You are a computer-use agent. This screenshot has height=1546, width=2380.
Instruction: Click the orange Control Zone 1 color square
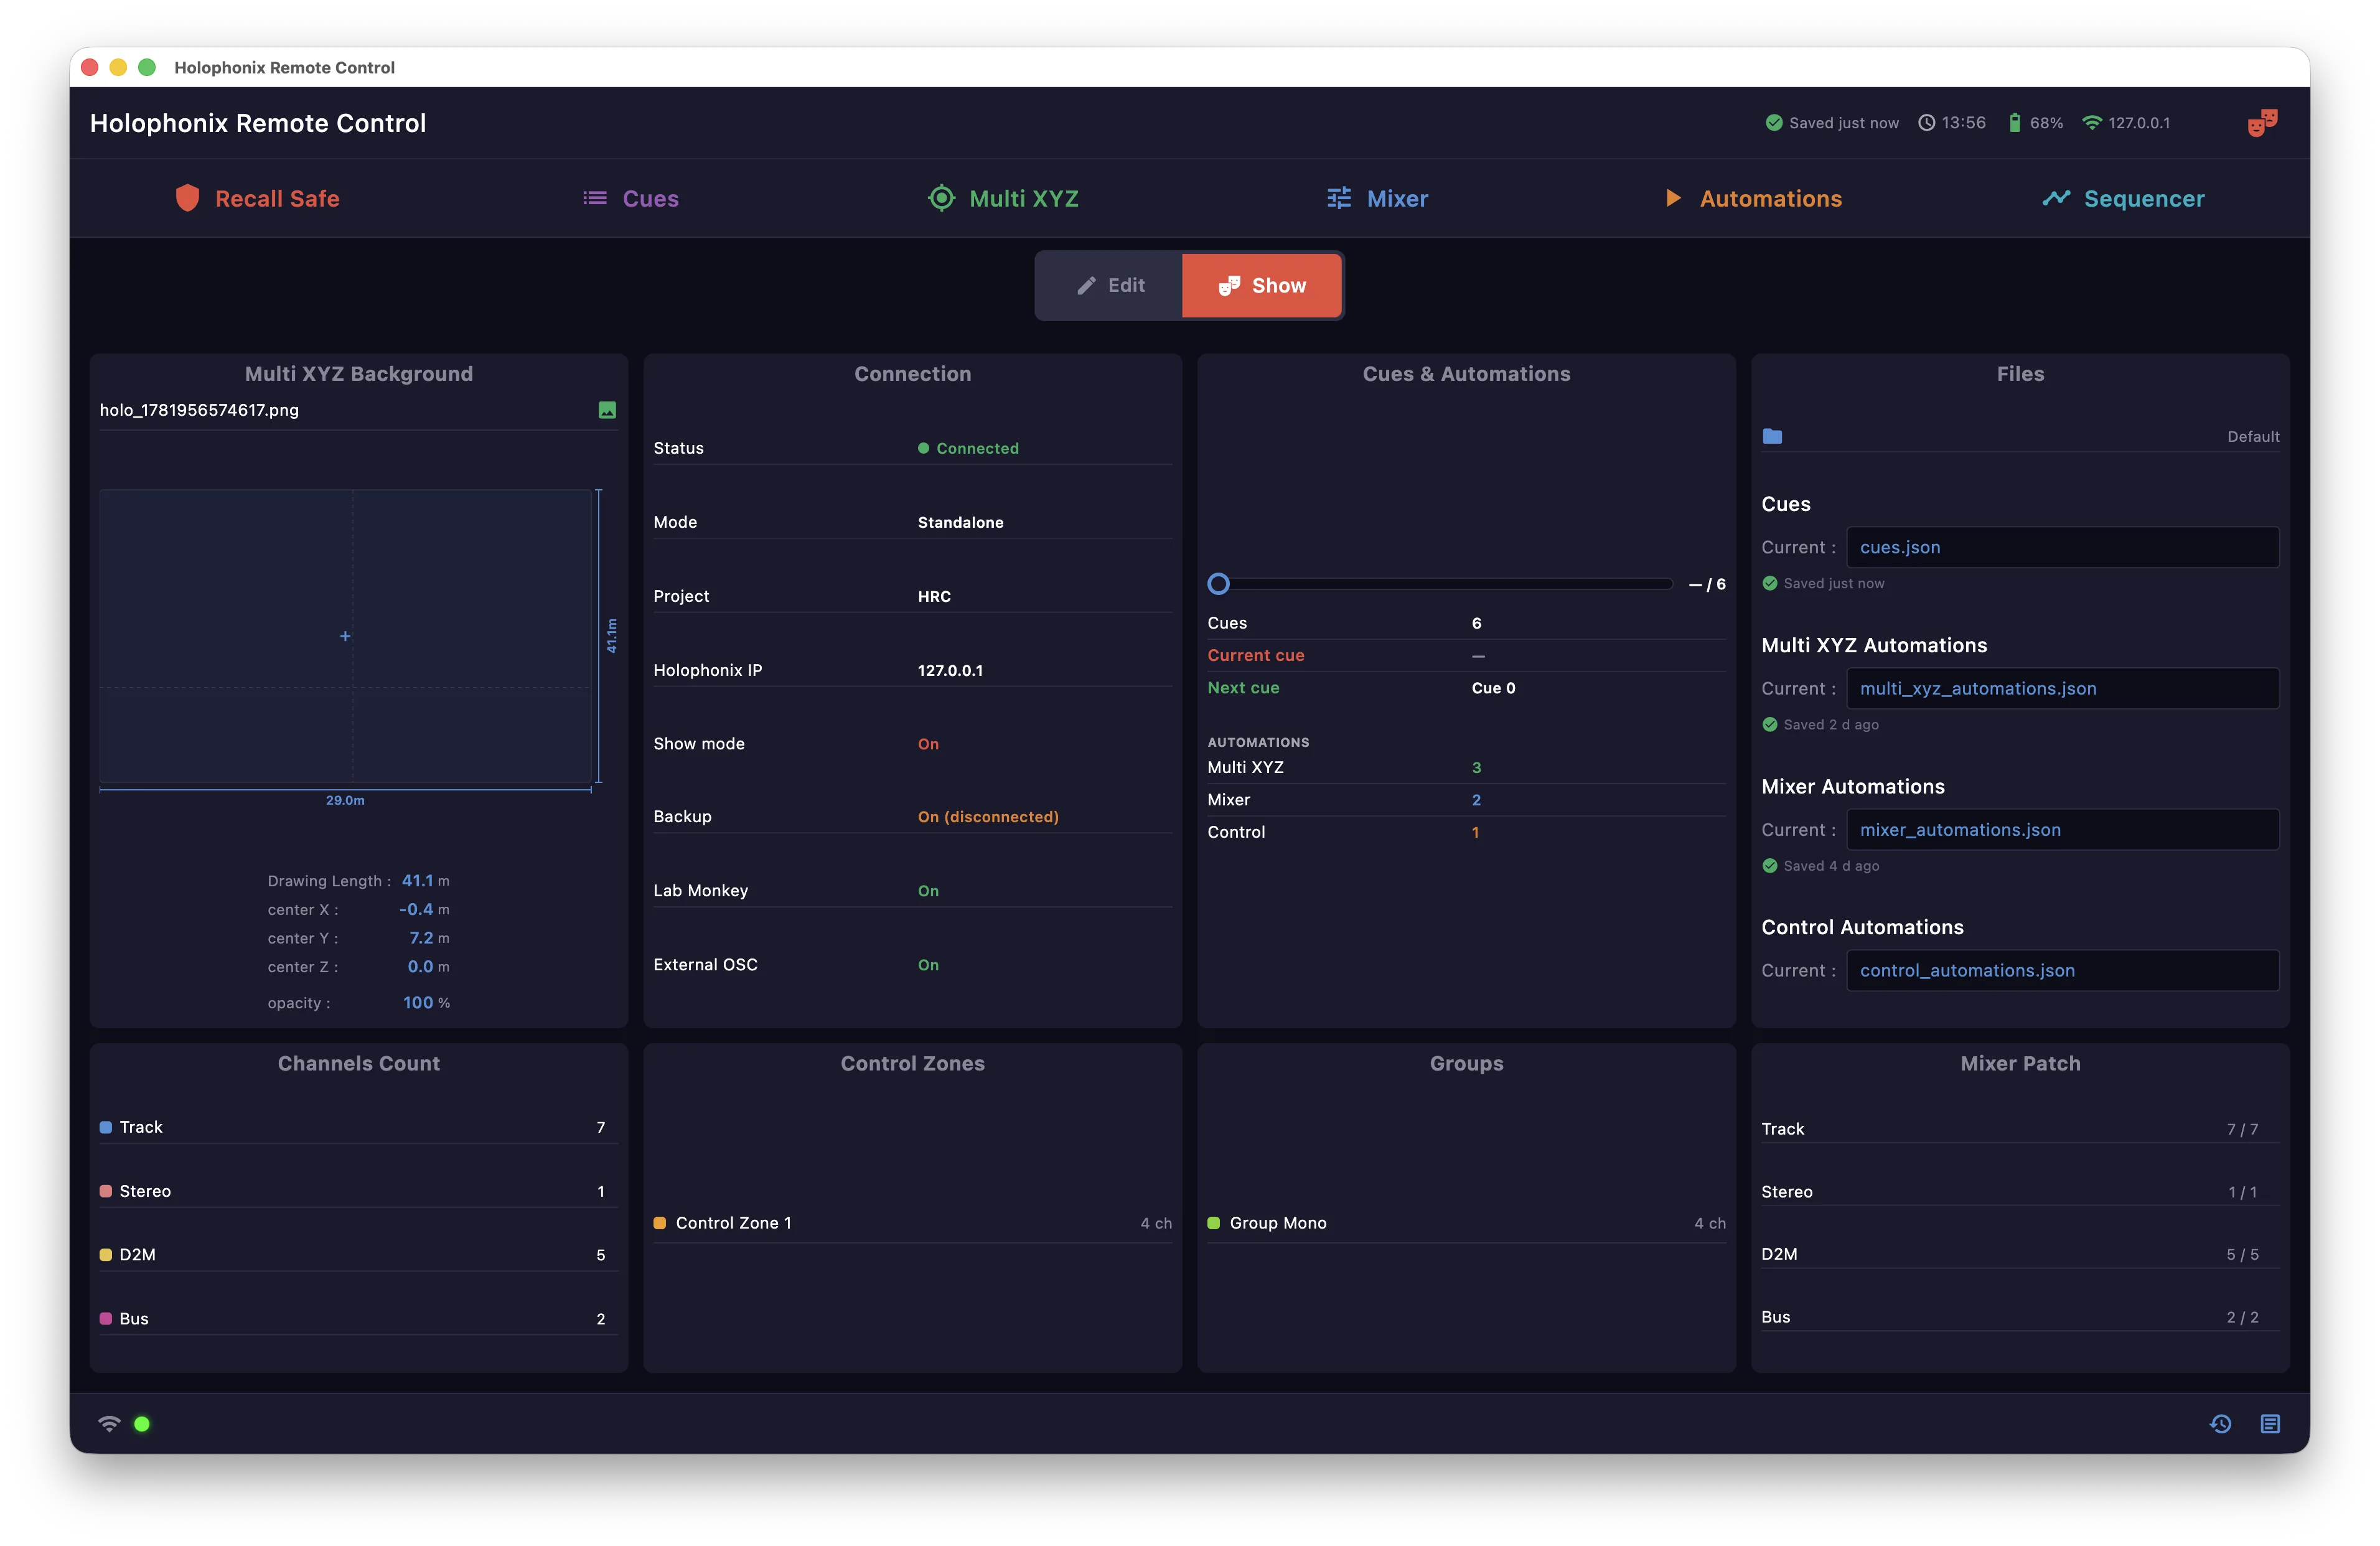click(660, 1223)
